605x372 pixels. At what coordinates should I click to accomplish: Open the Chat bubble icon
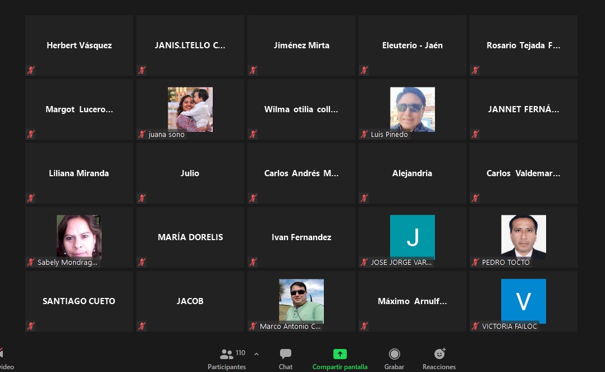286,354
